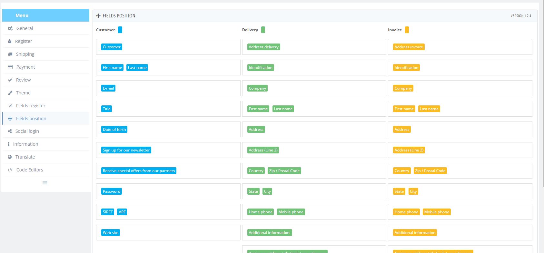Image resolution: width=544 pixels, height=253 pixels.
Task: Select the blue E-mail field tag
Action: click(x=108, y=88)
